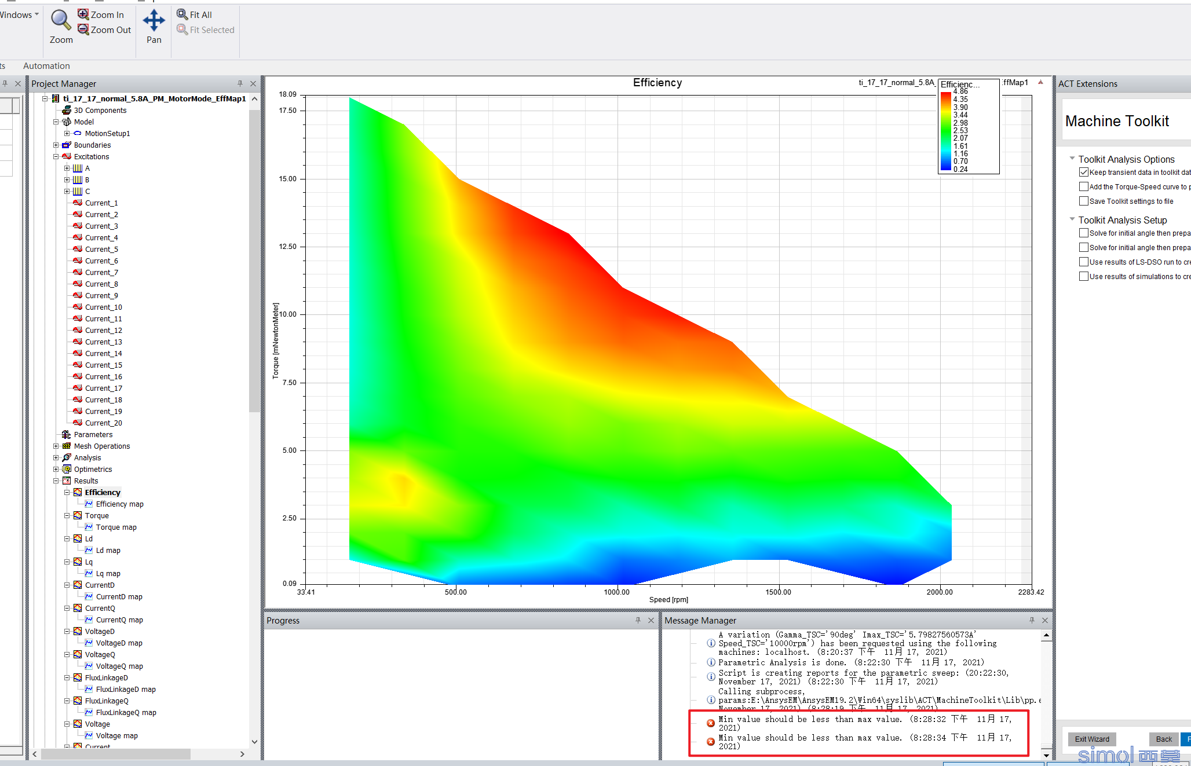Close the Project Manager panel

pos(253,83)
